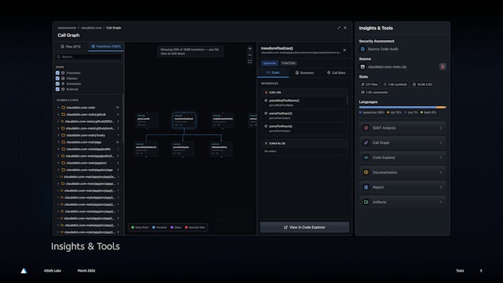Disable the External symbols checkbox
This screenshot has height=283, width=503.
[x=58, y=89]
